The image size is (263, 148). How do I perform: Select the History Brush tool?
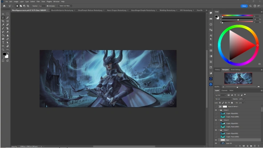coord(3,32)
